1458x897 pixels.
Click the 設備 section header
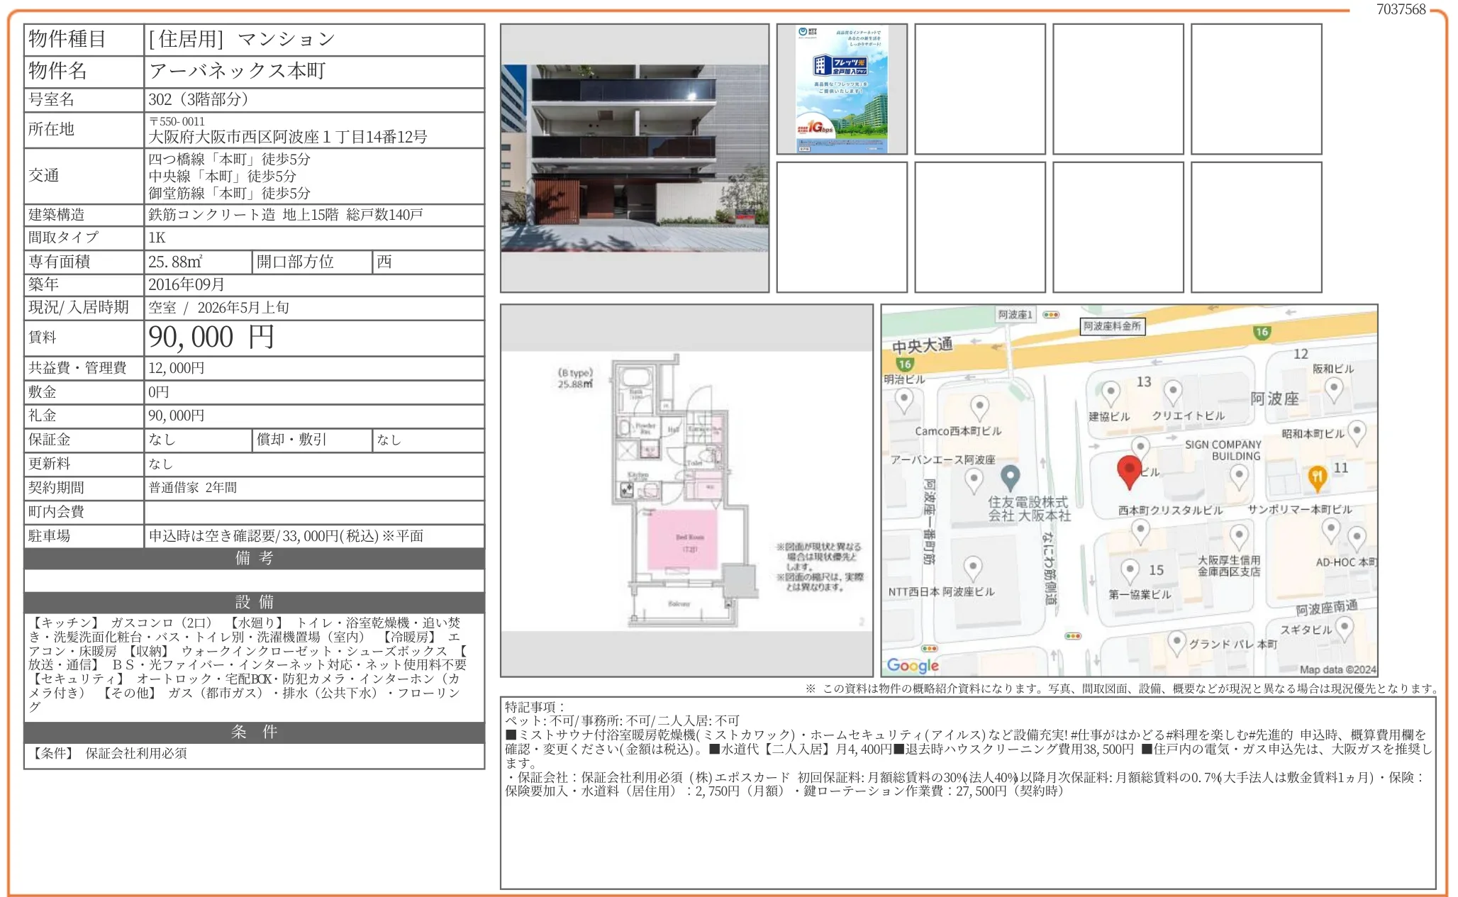pos(254,602)
